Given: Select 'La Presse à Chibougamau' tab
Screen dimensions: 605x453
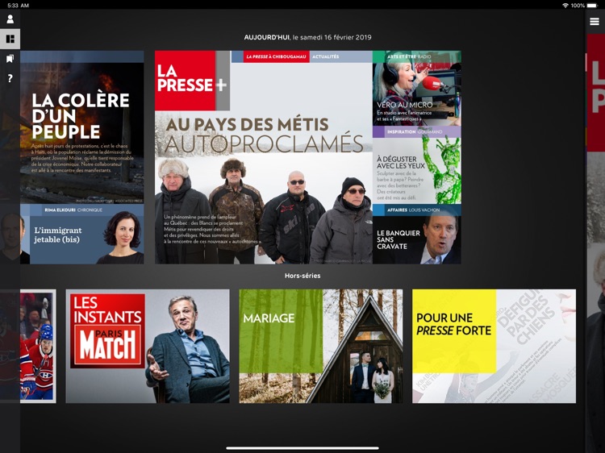Looking at the screenshot, I should point(276,56).
